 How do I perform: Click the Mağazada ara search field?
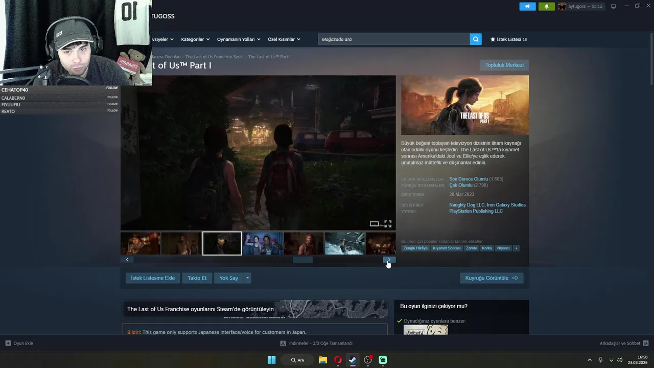(x=394, y=39)
